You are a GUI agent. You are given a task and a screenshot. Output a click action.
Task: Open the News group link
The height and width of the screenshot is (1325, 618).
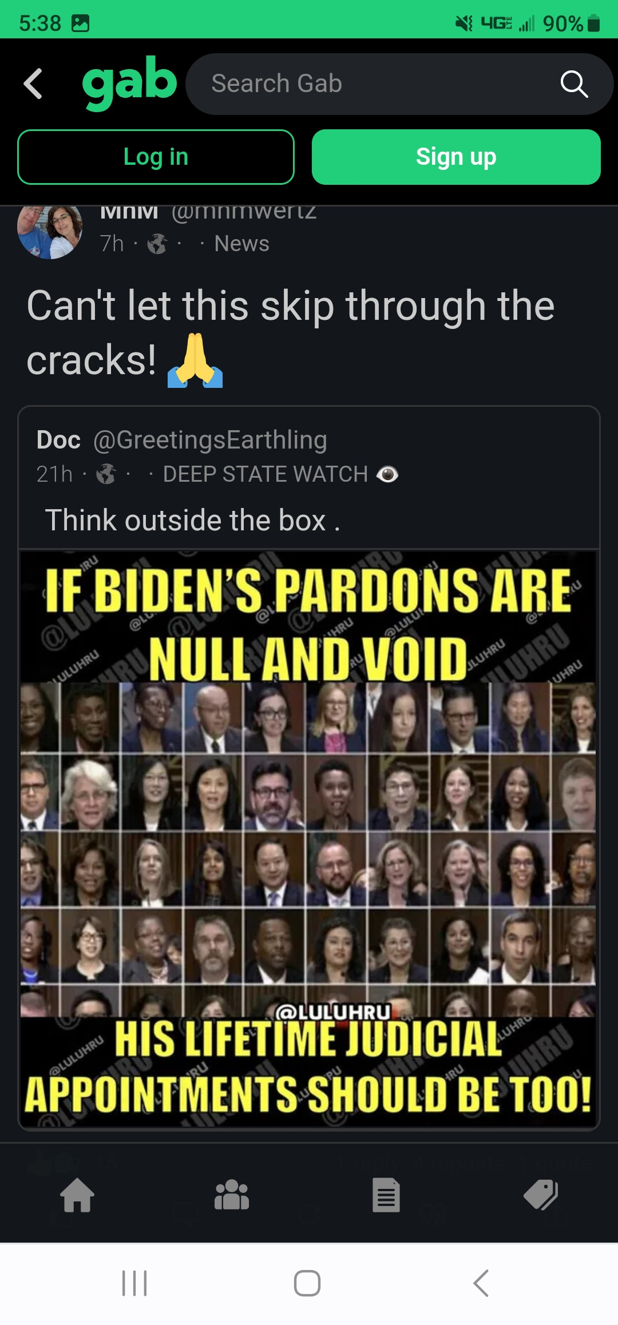[x=241, y=244]
